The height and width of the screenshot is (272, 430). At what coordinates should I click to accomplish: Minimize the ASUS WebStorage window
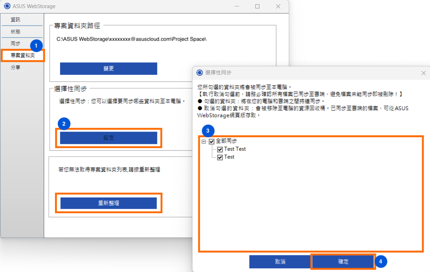(237, 6)
